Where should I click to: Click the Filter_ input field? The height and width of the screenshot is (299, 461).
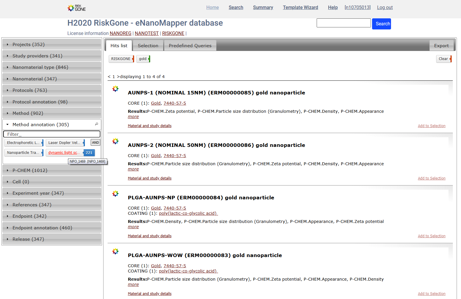52,134
